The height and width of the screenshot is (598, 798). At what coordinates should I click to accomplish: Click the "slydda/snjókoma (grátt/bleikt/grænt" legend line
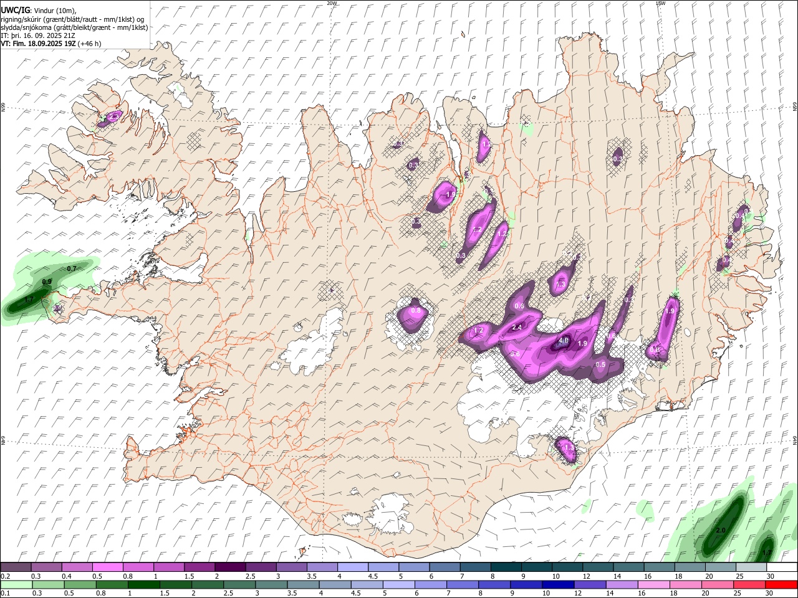tap(74, 27)
